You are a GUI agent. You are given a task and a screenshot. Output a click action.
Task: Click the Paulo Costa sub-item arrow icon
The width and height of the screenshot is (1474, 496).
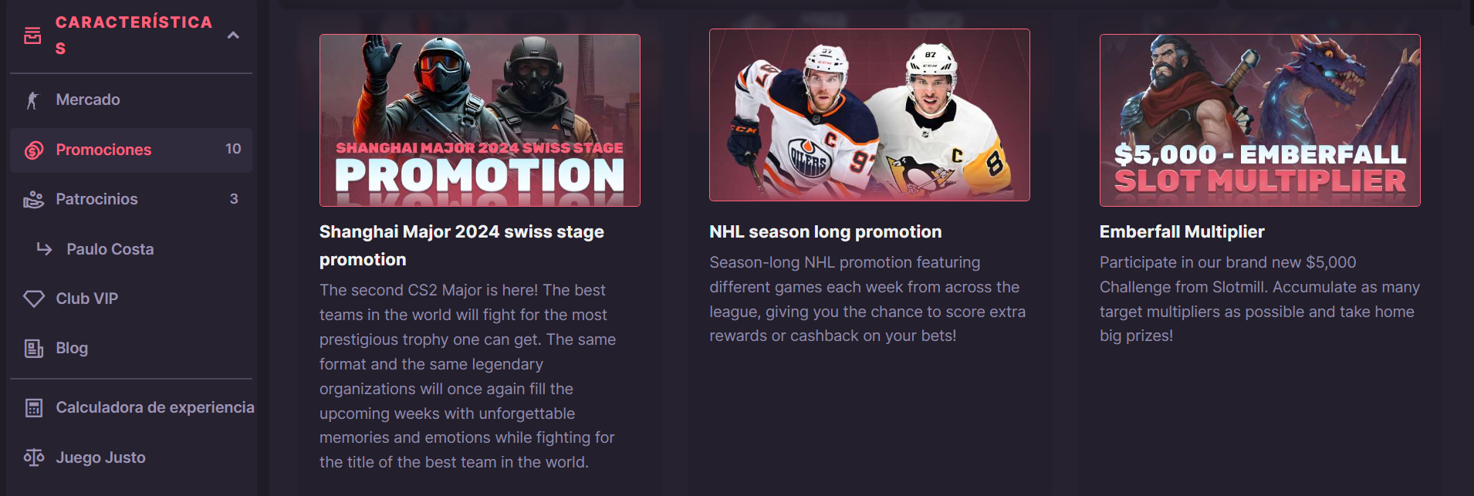[45, 249]
